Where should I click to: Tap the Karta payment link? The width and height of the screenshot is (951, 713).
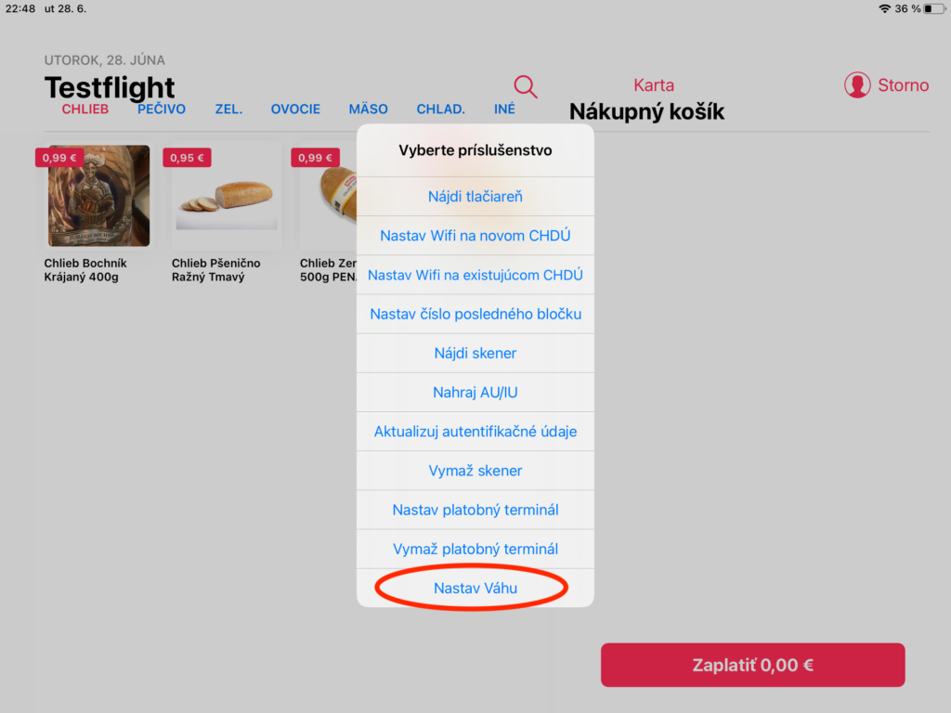click(x=653, y=84)
